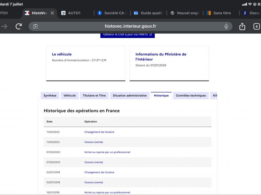Click the cellular signal bars icon
This screenshot has height=195, width=261.
tap(244, 4)
